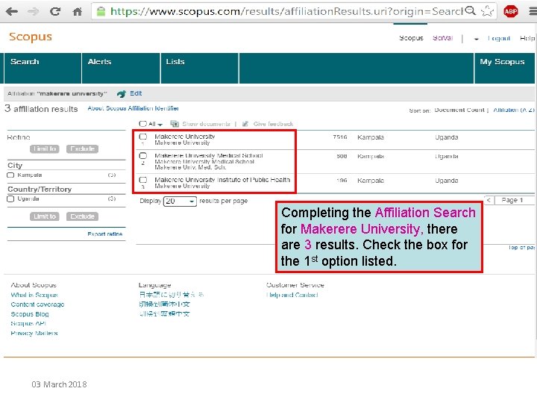This screenshot has width=537, height=403.
Task: Click the Edit link for affiliation search
Action: click(136, 93)
